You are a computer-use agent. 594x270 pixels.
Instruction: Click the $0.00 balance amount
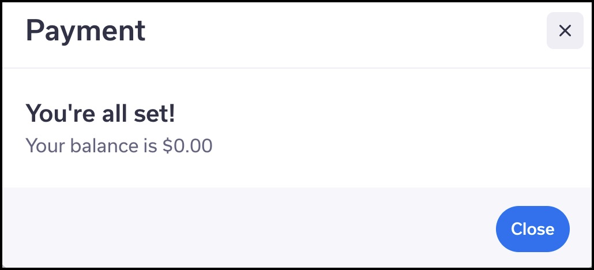tap(187, 145)
